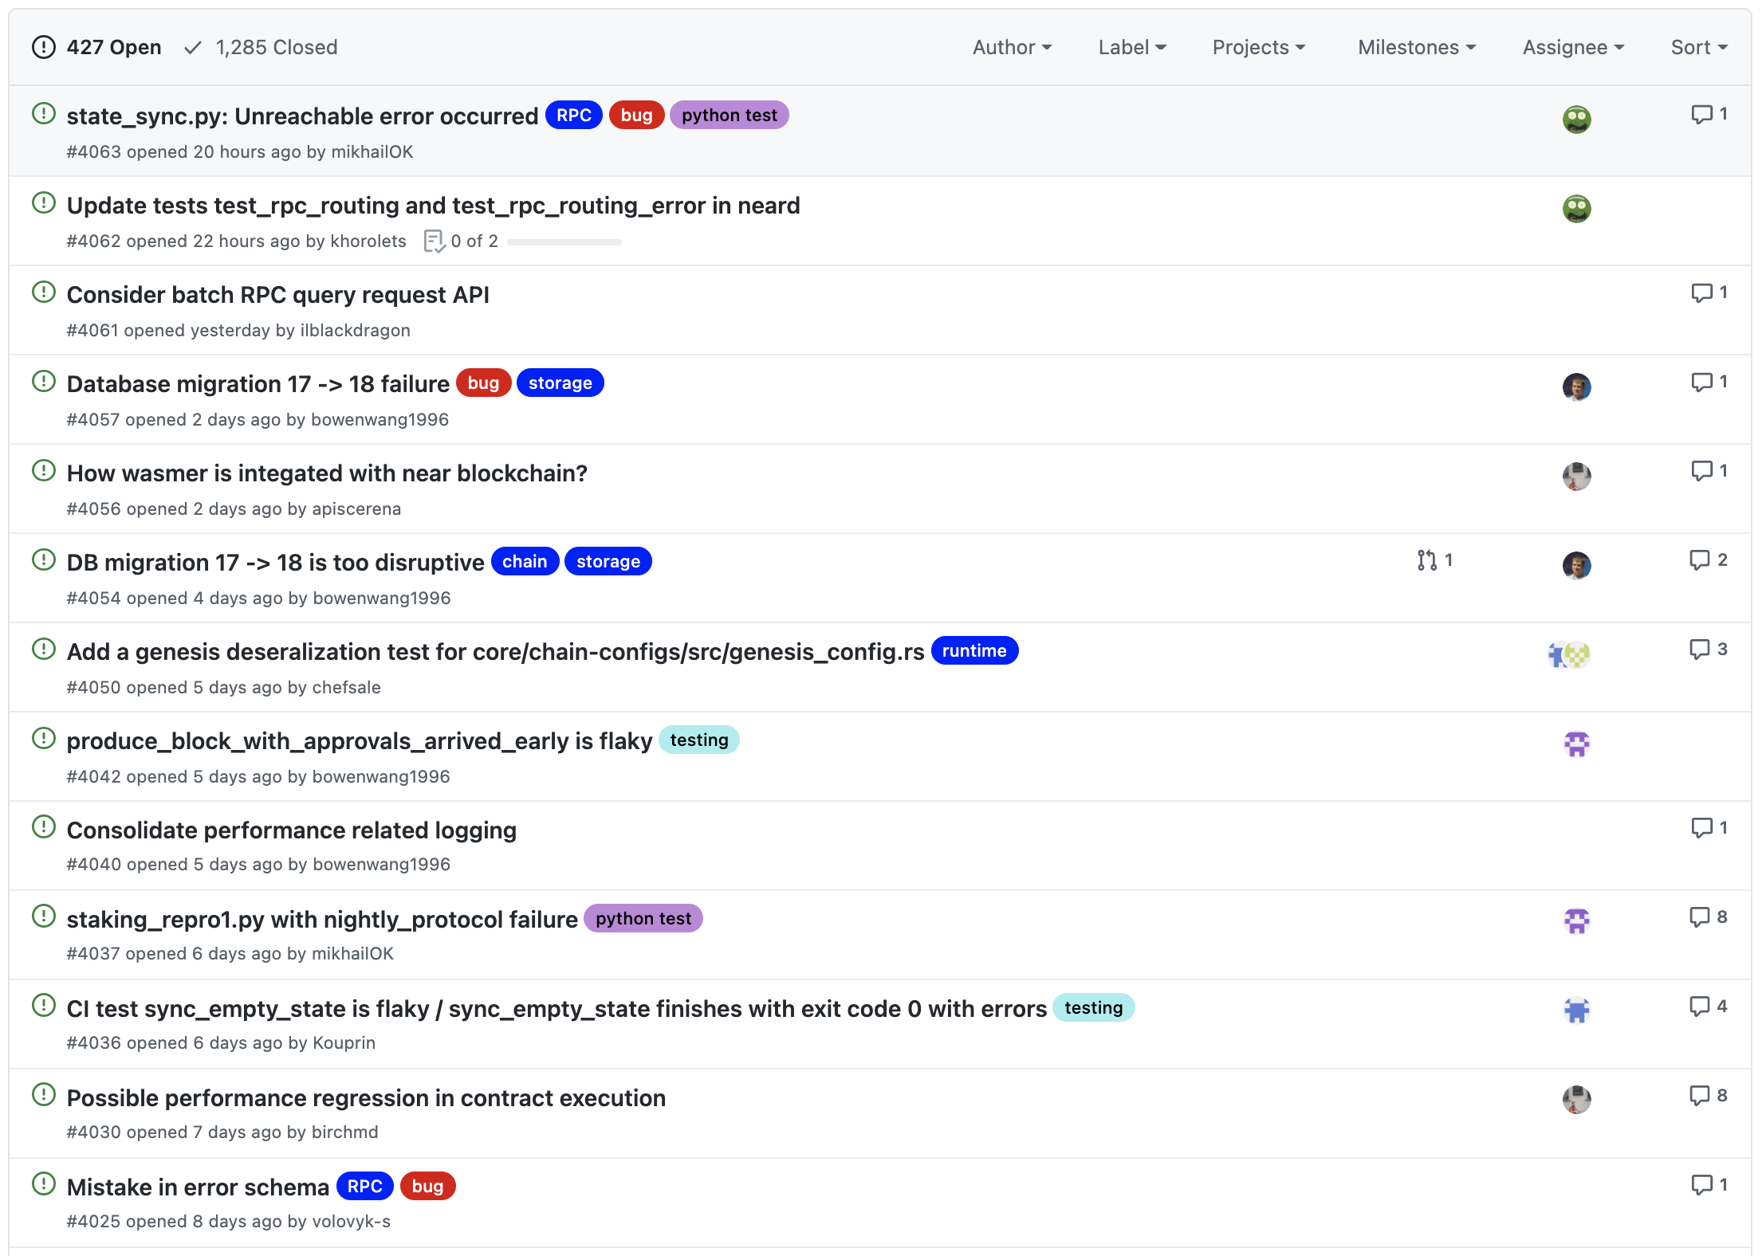Click assignee avatar on wasmer integration issue
1762x1256 pixels.
tap(1576, 477)
